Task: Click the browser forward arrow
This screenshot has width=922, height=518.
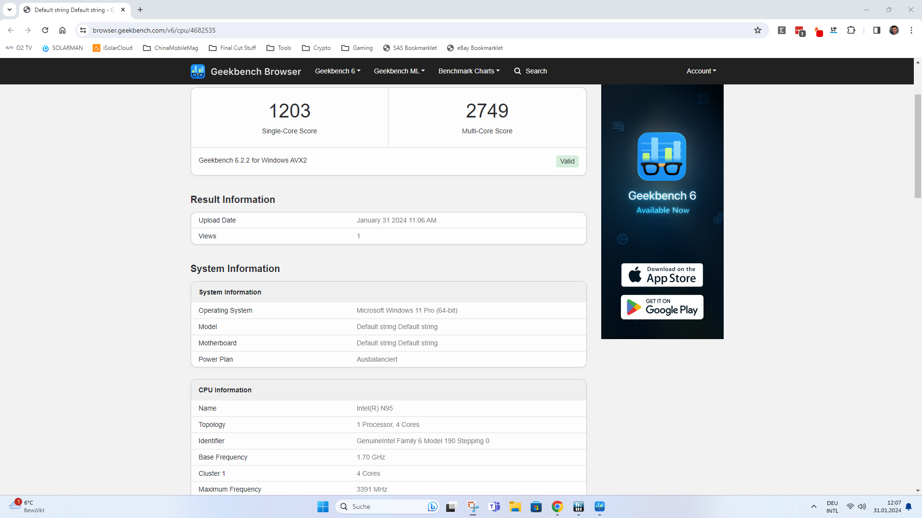Action: point(28,30)
